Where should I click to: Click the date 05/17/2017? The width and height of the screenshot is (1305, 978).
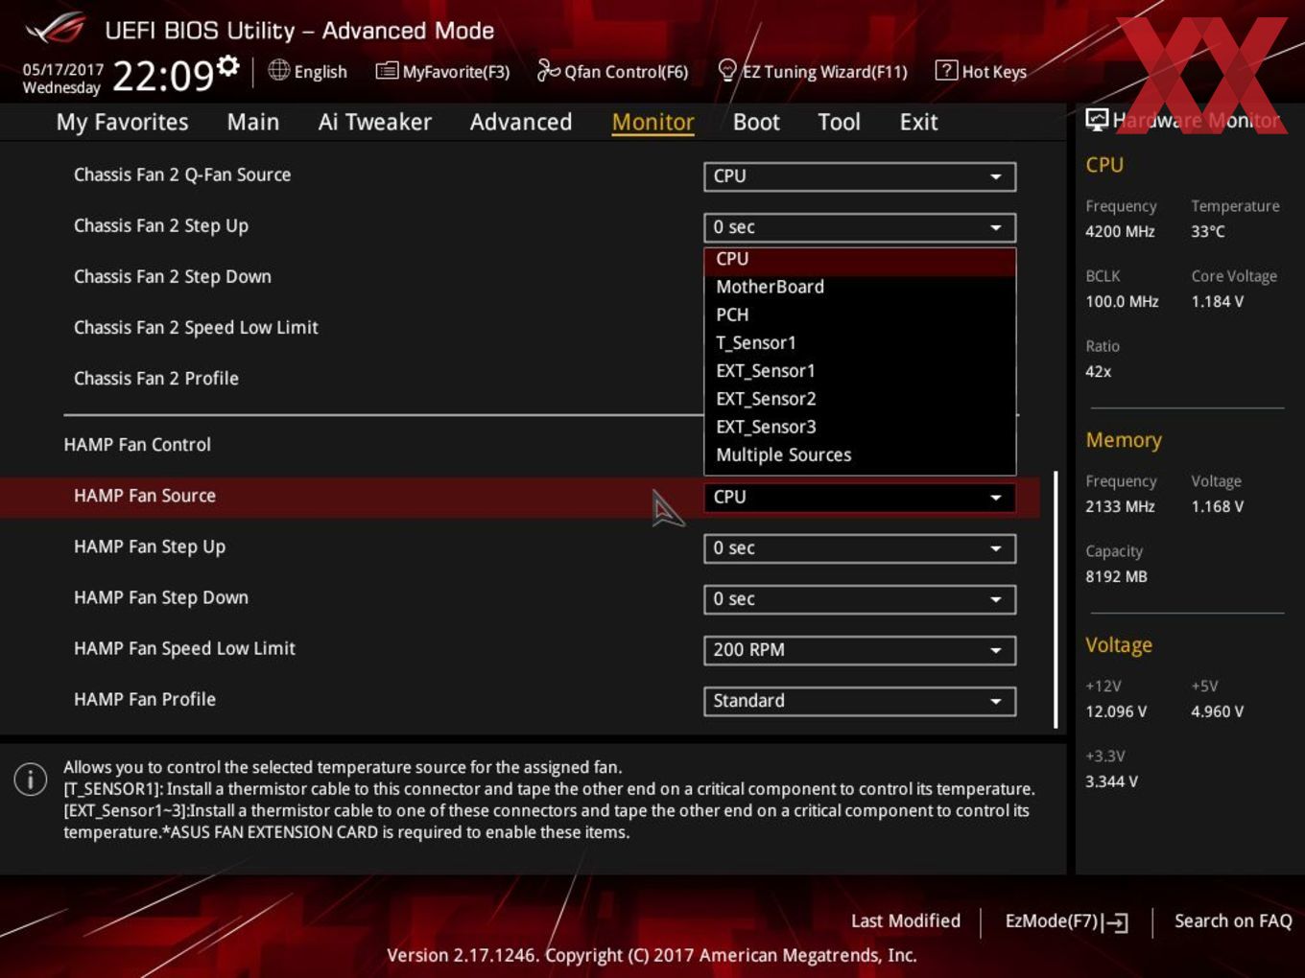63,70
